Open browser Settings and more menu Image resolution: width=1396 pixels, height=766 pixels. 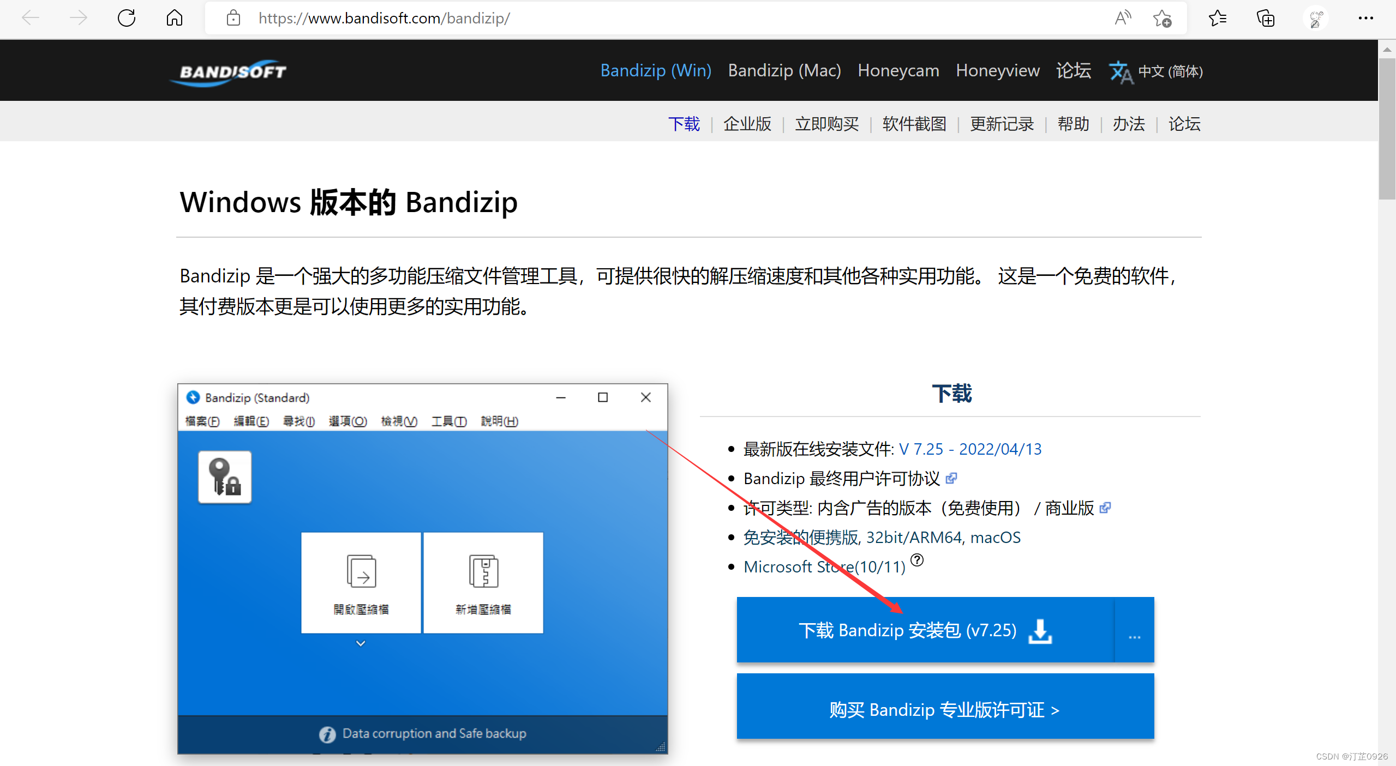1365,18
